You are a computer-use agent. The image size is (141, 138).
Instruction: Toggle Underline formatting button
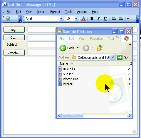(x=105, y=18)
